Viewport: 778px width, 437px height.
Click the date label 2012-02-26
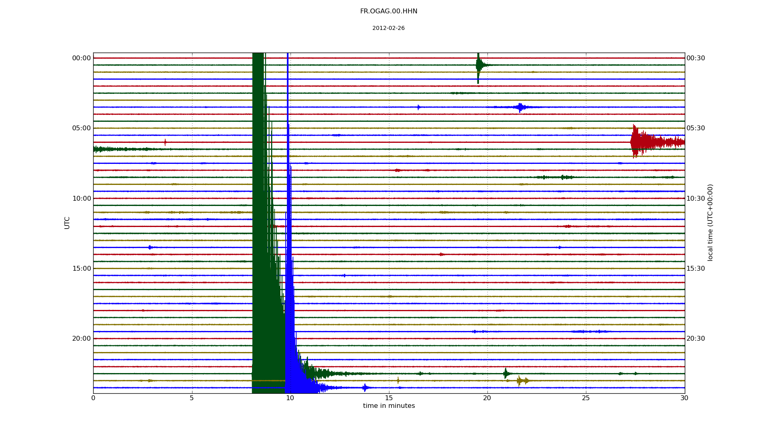pyautogui.click(x=389, y=28)
